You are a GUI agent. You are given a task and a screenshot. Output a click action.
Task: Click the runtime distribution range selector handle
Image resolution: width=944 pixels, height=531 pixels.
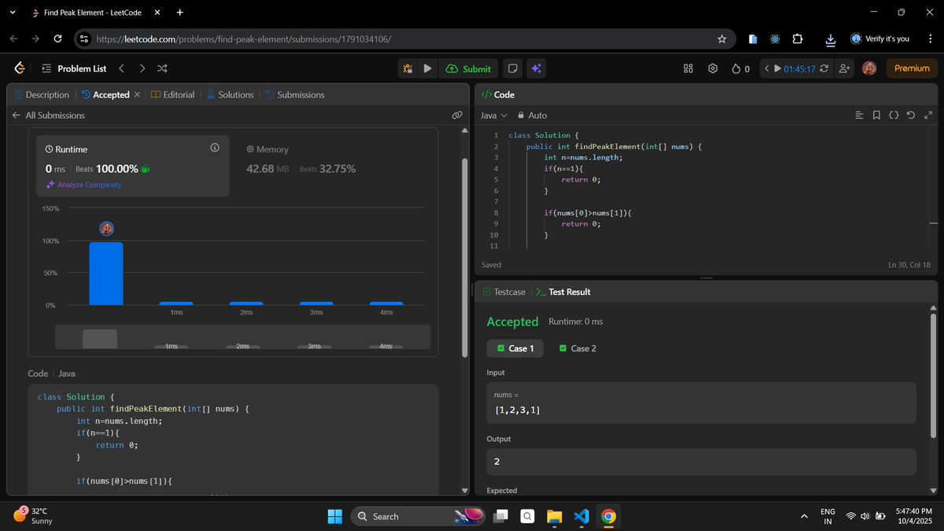tap(100, 338)
